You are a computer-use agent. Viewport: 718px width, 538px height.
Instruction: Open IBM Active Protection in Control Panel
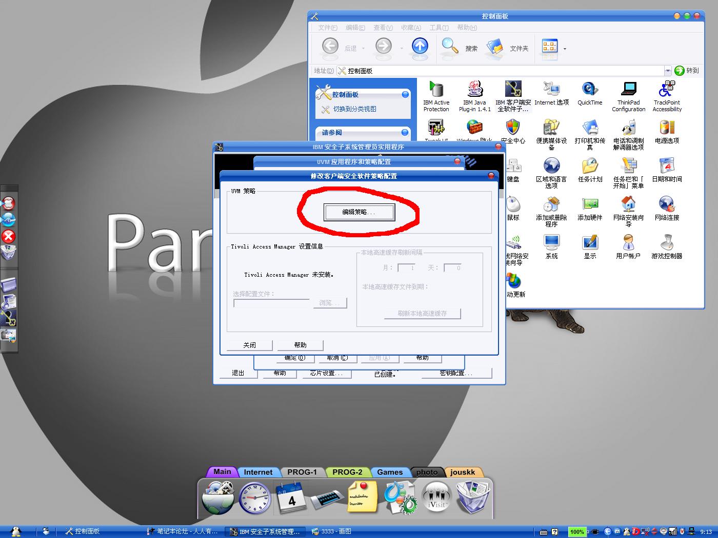coord(436,96)
